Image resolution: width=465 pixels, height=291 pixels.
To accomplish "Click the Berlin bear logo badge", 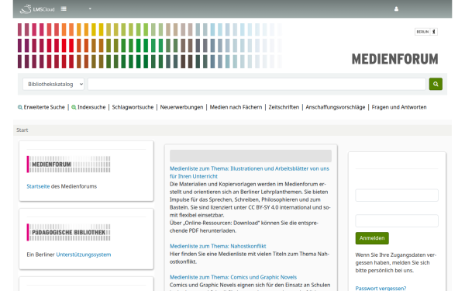I will click(426, 32).
